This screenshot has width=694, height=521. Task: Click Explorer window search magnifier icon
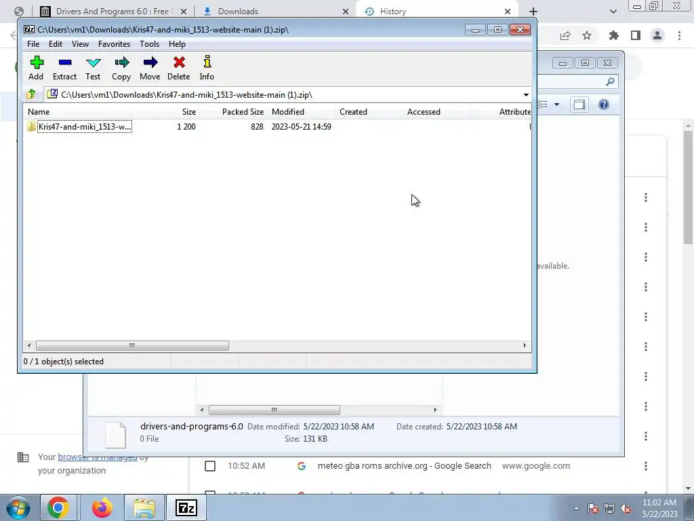click(x=611, y=81)
